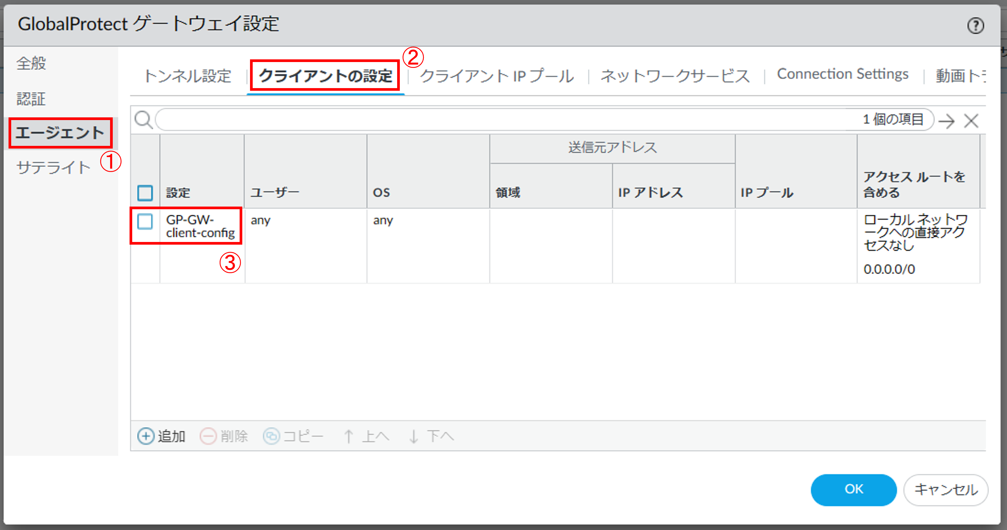Select サテライト in left sidebar

pyautogui.click(x=53, y=167)
